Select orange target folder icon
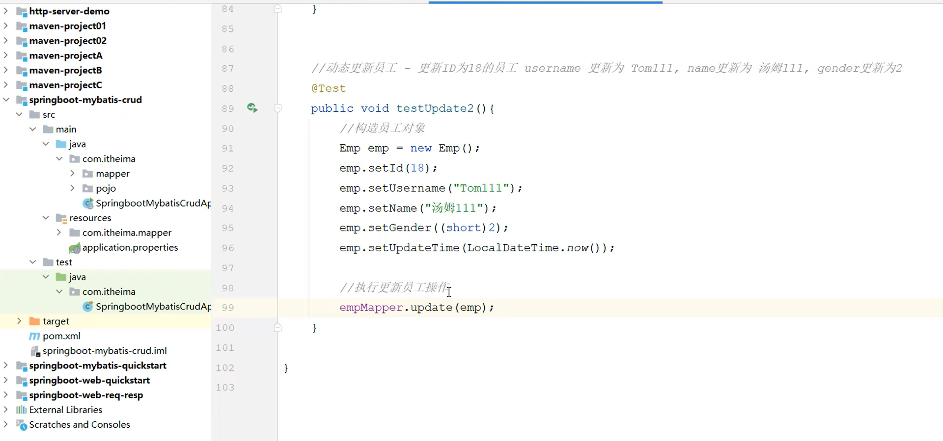 click(x=34, y=321)
